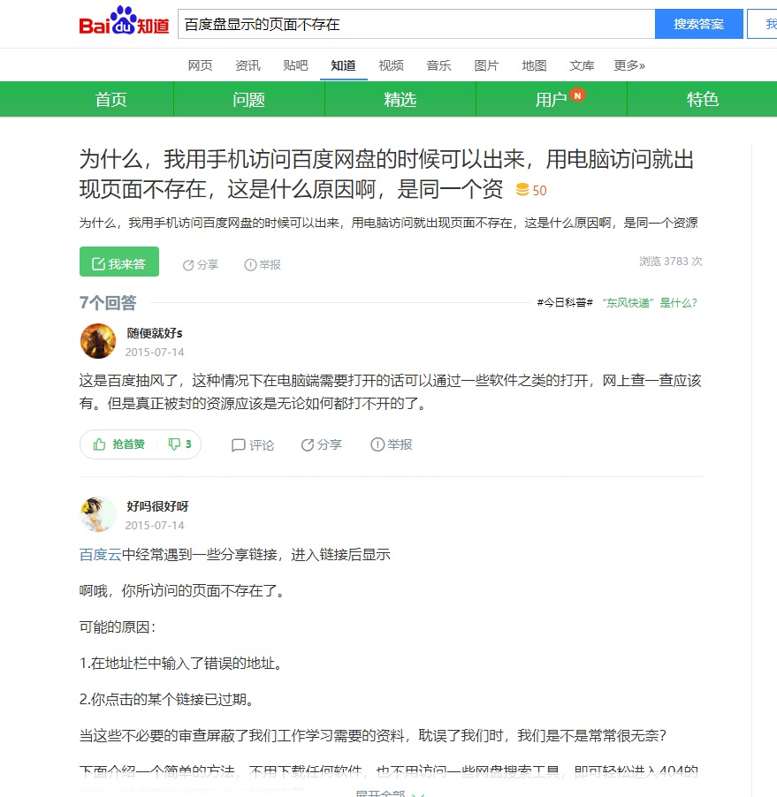777x797 pixels.
Task: Open 特色 in green navigation bar
Action: (703, 99)
